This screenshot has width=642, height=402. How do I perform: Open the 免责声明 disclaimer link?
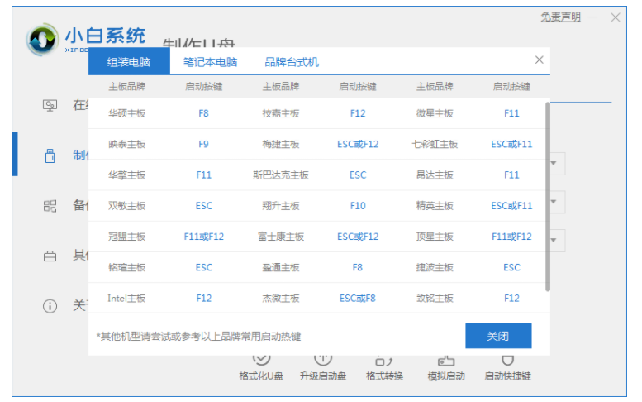pyautogui.click(x=560, y=17)
